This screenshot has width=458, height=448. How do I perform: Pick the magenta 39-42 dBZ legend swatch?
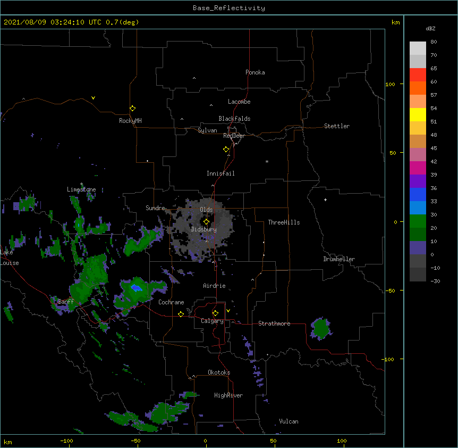pos(418,168)
